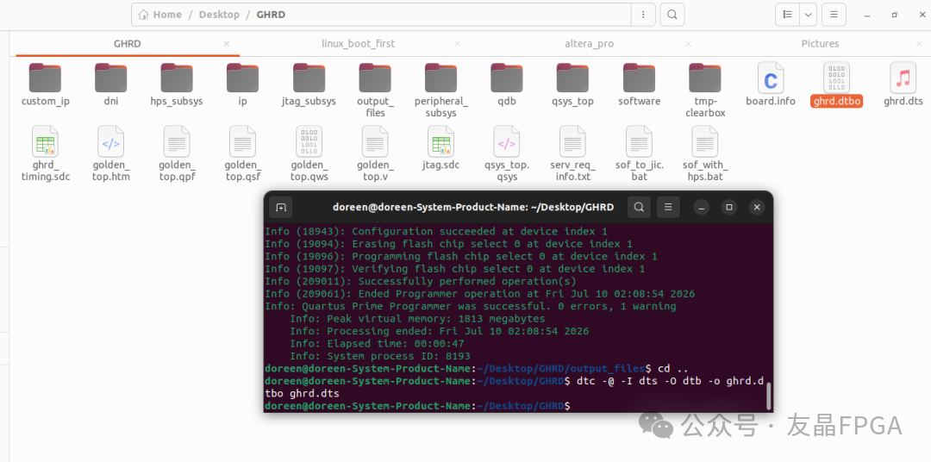Open the path bar three-dot menu
Image resolution: width=931 pixels, height=462 pixels.
point(644,15)
